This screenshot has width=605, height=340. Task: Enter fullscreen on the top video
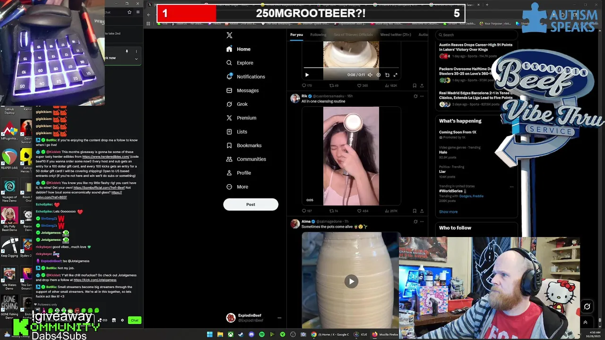tap(396, 75)
